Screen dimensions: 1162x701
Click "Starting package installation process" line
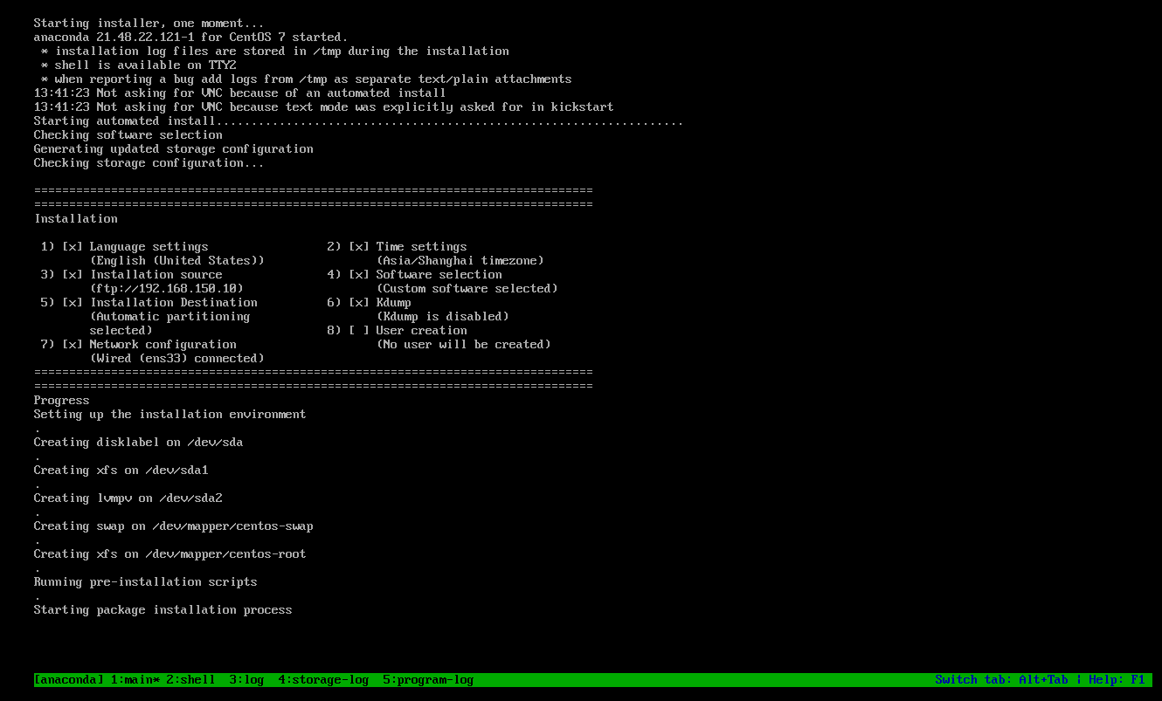163,610
